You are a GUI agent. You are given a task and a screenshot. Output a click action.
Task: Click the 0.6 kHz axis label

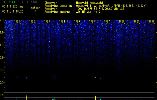(2, 95)
